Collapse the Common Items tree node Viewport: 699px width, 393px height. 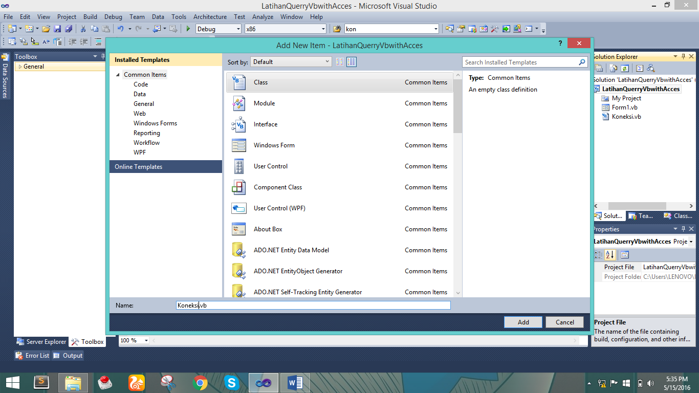(x=118, y=75)
